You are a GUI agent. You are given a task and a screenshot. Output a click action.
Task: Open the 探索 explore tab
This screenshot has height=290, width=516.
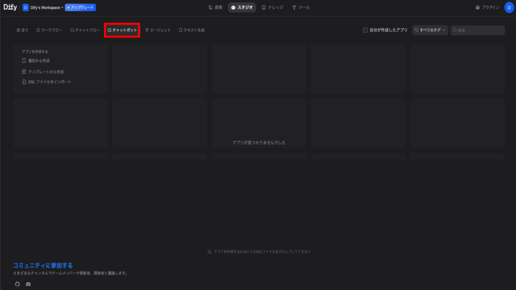coord(215,8)
